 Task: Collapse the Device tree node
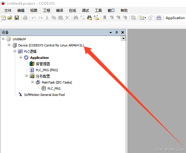point(9,45)
